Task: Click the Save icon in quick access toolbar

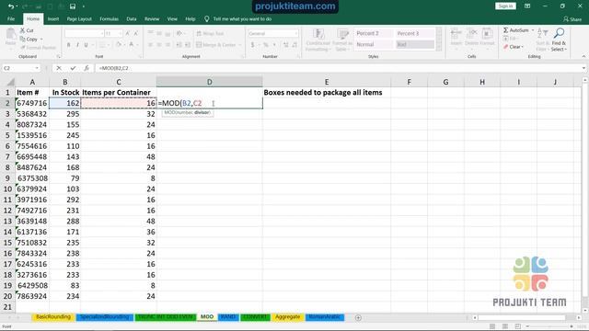Action: 73,6
